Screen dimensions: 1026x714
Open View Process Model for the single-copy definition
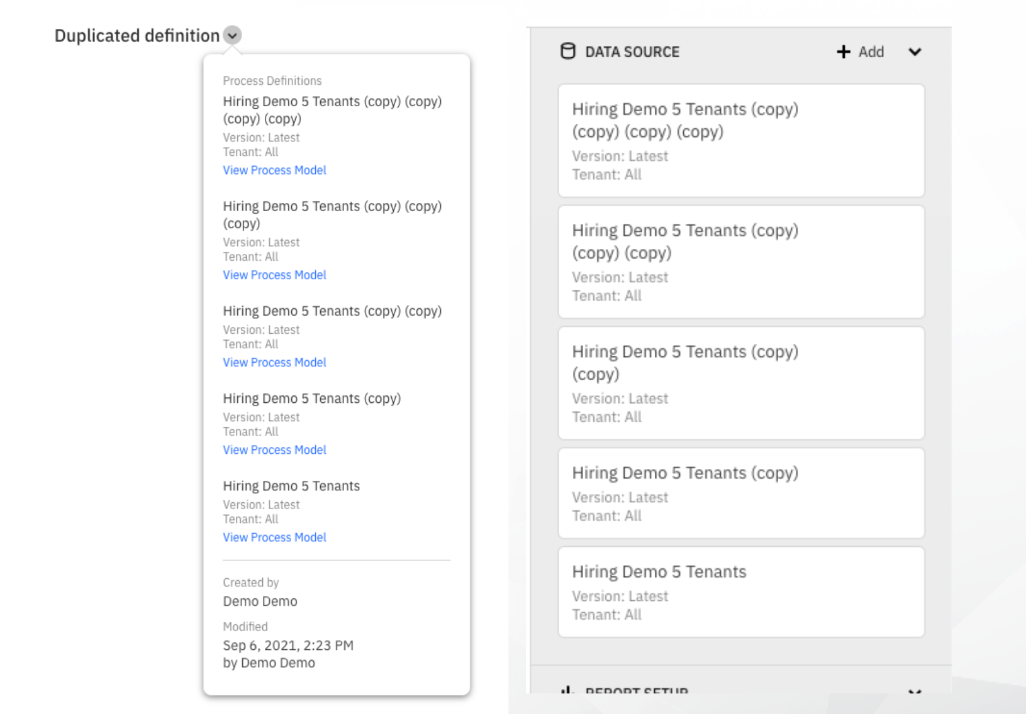click(274, 450)
